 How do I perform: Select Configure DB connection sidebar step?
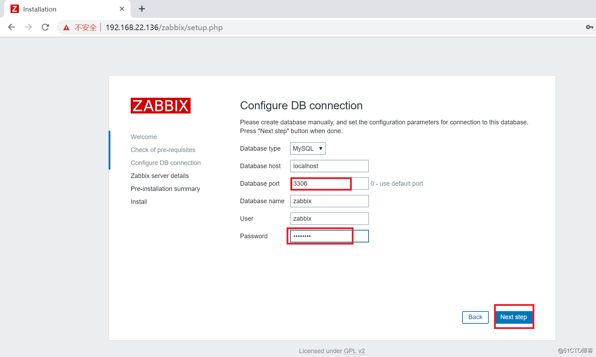(x=165, y=163)
